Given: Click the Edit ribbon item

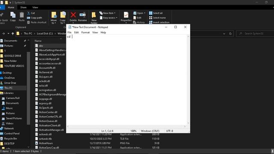Looking at the screenshot, I should tap(137, 18).
